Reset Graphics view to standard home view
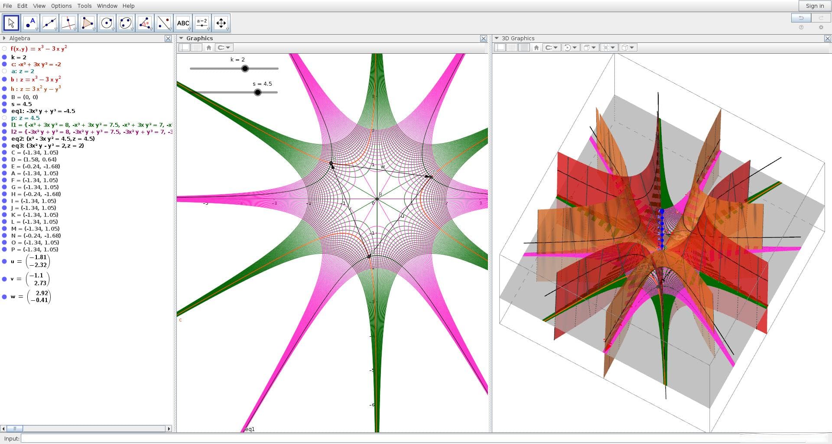 click(208, 48)
